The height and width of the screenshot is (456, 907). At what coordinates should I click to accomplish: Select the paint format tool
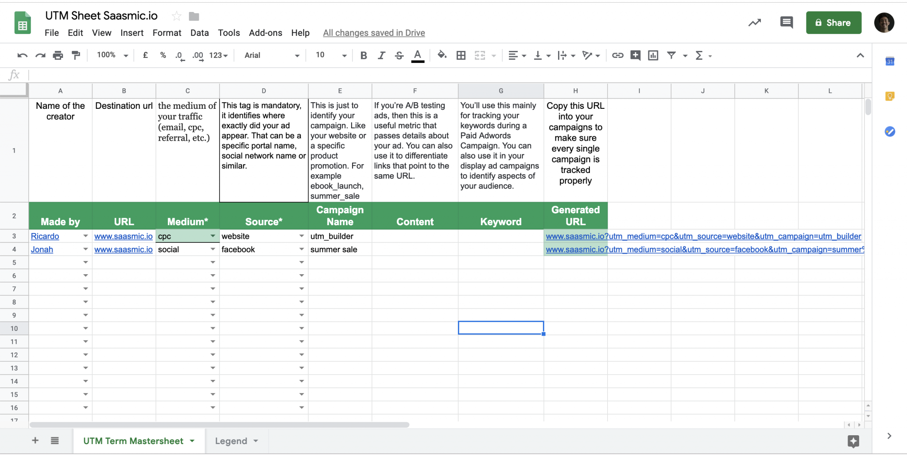[x=76, y=55]
